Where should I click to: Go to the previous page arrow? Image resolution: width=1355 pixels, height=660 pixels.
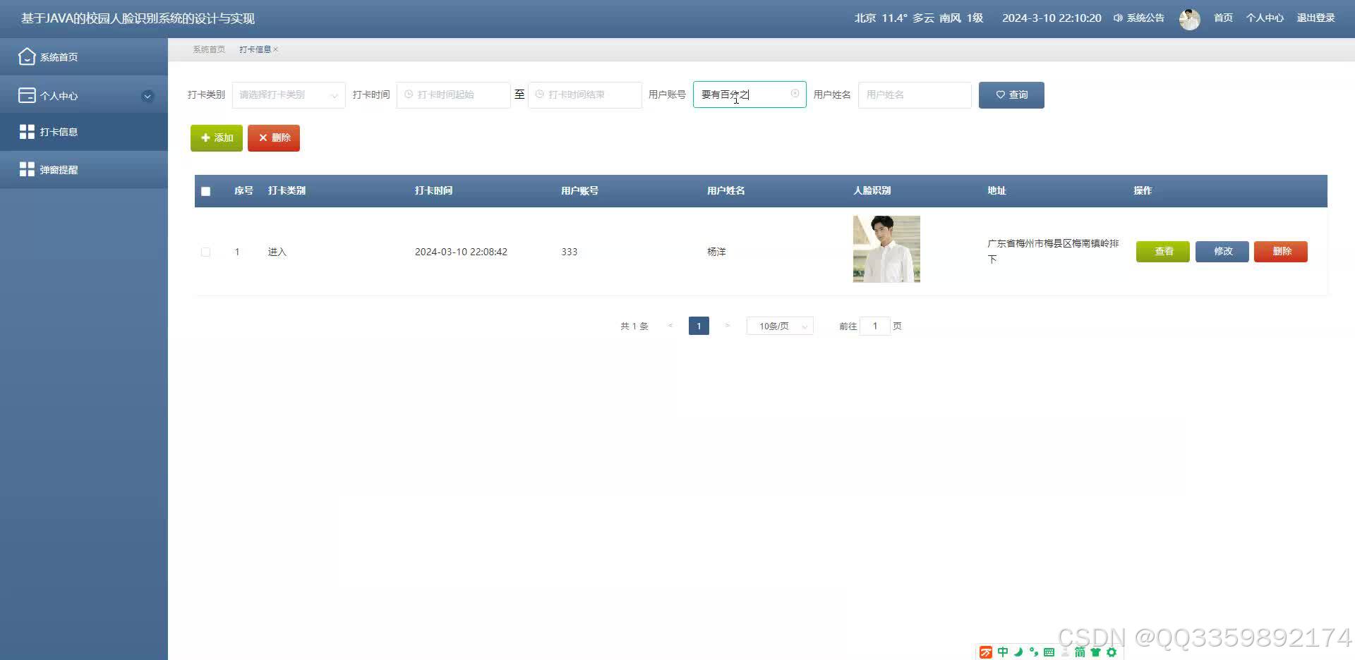pyautogui.click(x=670, y=326)
